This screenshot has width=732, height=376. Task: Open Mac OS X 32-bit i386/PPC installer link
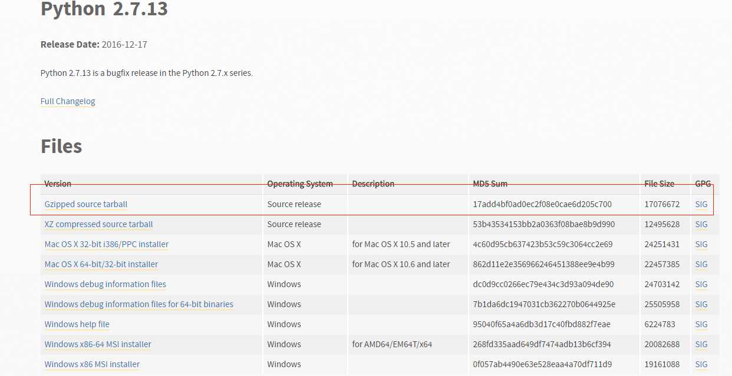107,244
